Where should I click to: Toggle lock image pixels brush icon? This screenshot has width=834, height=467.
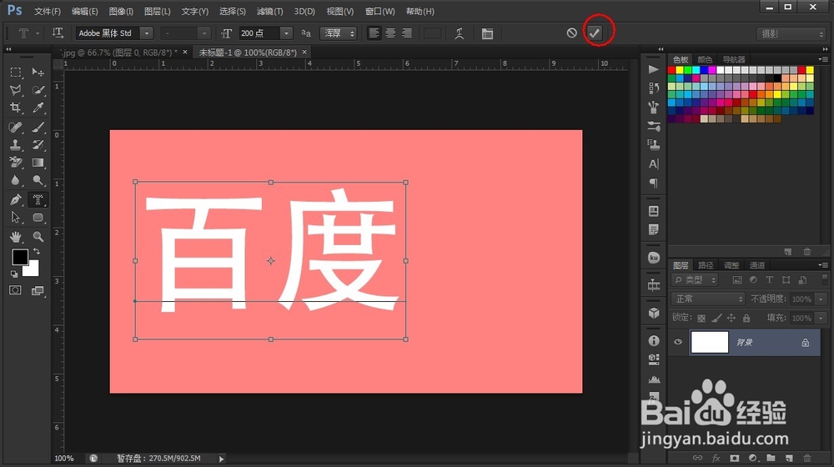(716, 318)
